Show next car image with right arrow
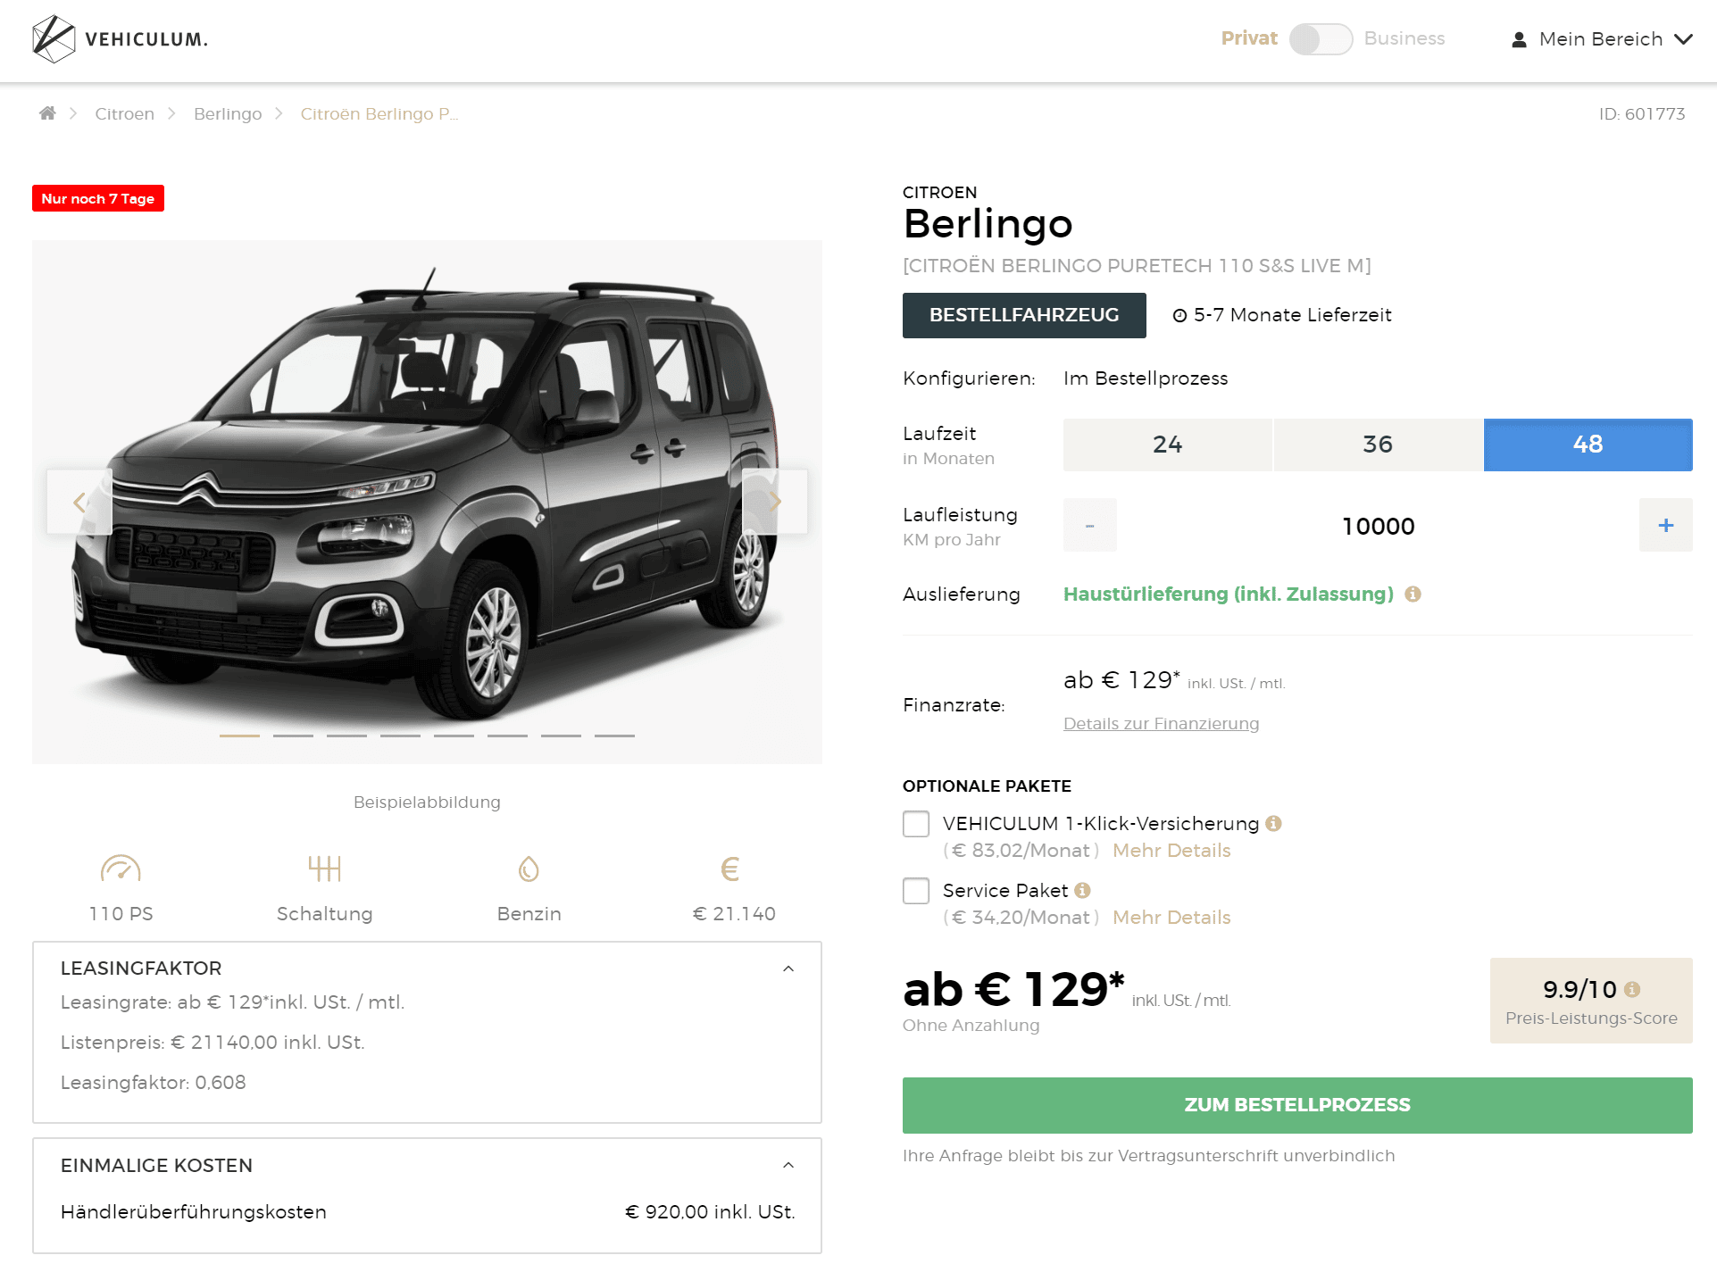 775,502
